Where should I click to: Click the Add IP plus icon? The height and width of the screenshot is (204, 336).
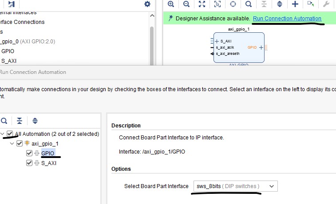point(295,4)
